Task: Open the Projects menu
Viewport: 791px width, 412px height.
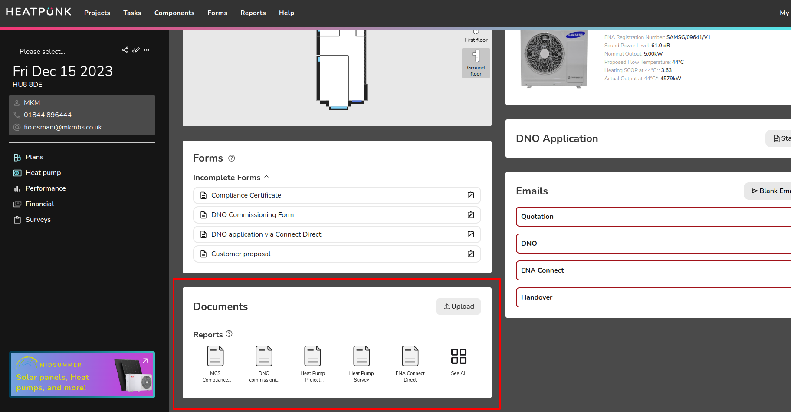Action: [x=97, y=13]
